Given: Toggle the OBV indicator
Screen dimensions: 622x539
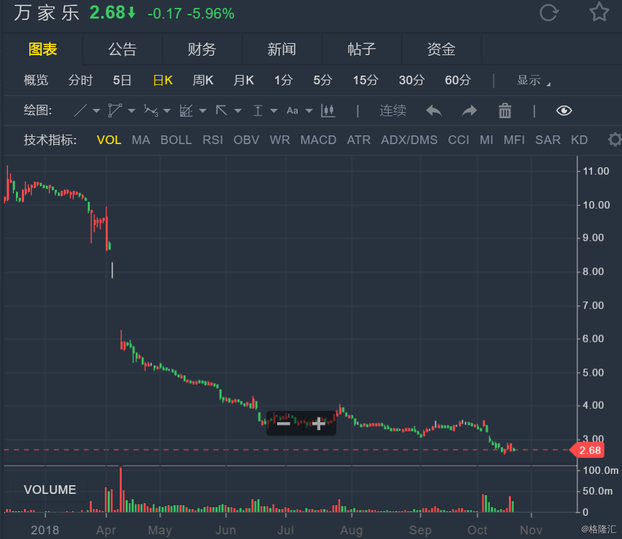Looking at the screenshot, I should click(x=247, y=140).
